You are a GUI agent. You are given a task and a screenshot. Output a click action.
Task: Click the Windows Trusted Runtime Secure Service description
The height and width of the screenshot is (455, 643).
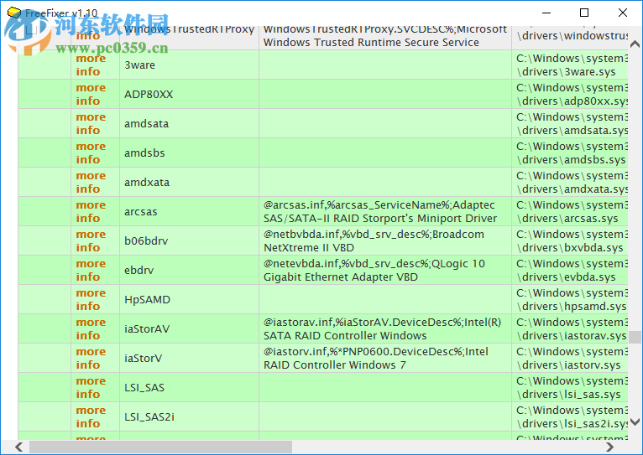pos(385,36)
